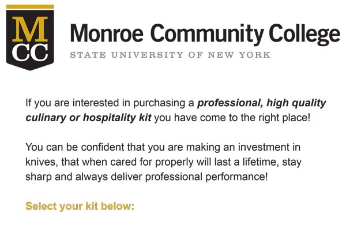
Task: Click the sentence starting If you are interested
Action: pos(176,110)
